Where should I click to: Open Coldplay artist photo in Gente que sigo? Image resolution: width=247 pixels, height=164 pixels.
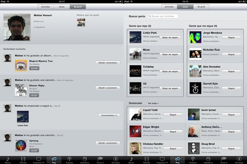(x=135, y=71)
